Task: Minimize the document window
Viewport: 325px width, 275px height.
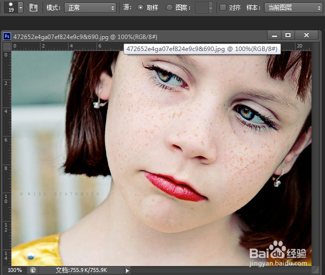Action: [x=274, y=35]
